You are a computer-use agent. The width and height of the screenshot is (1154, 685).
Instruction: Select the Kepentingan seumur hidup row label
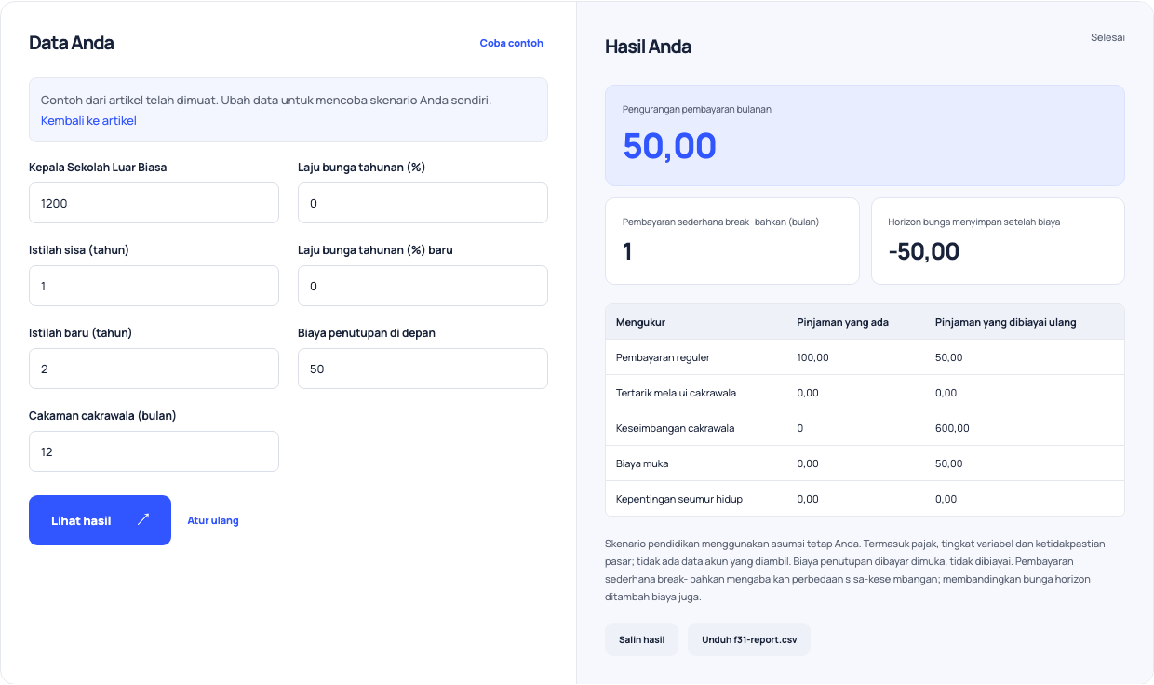[x=679, y=499]
